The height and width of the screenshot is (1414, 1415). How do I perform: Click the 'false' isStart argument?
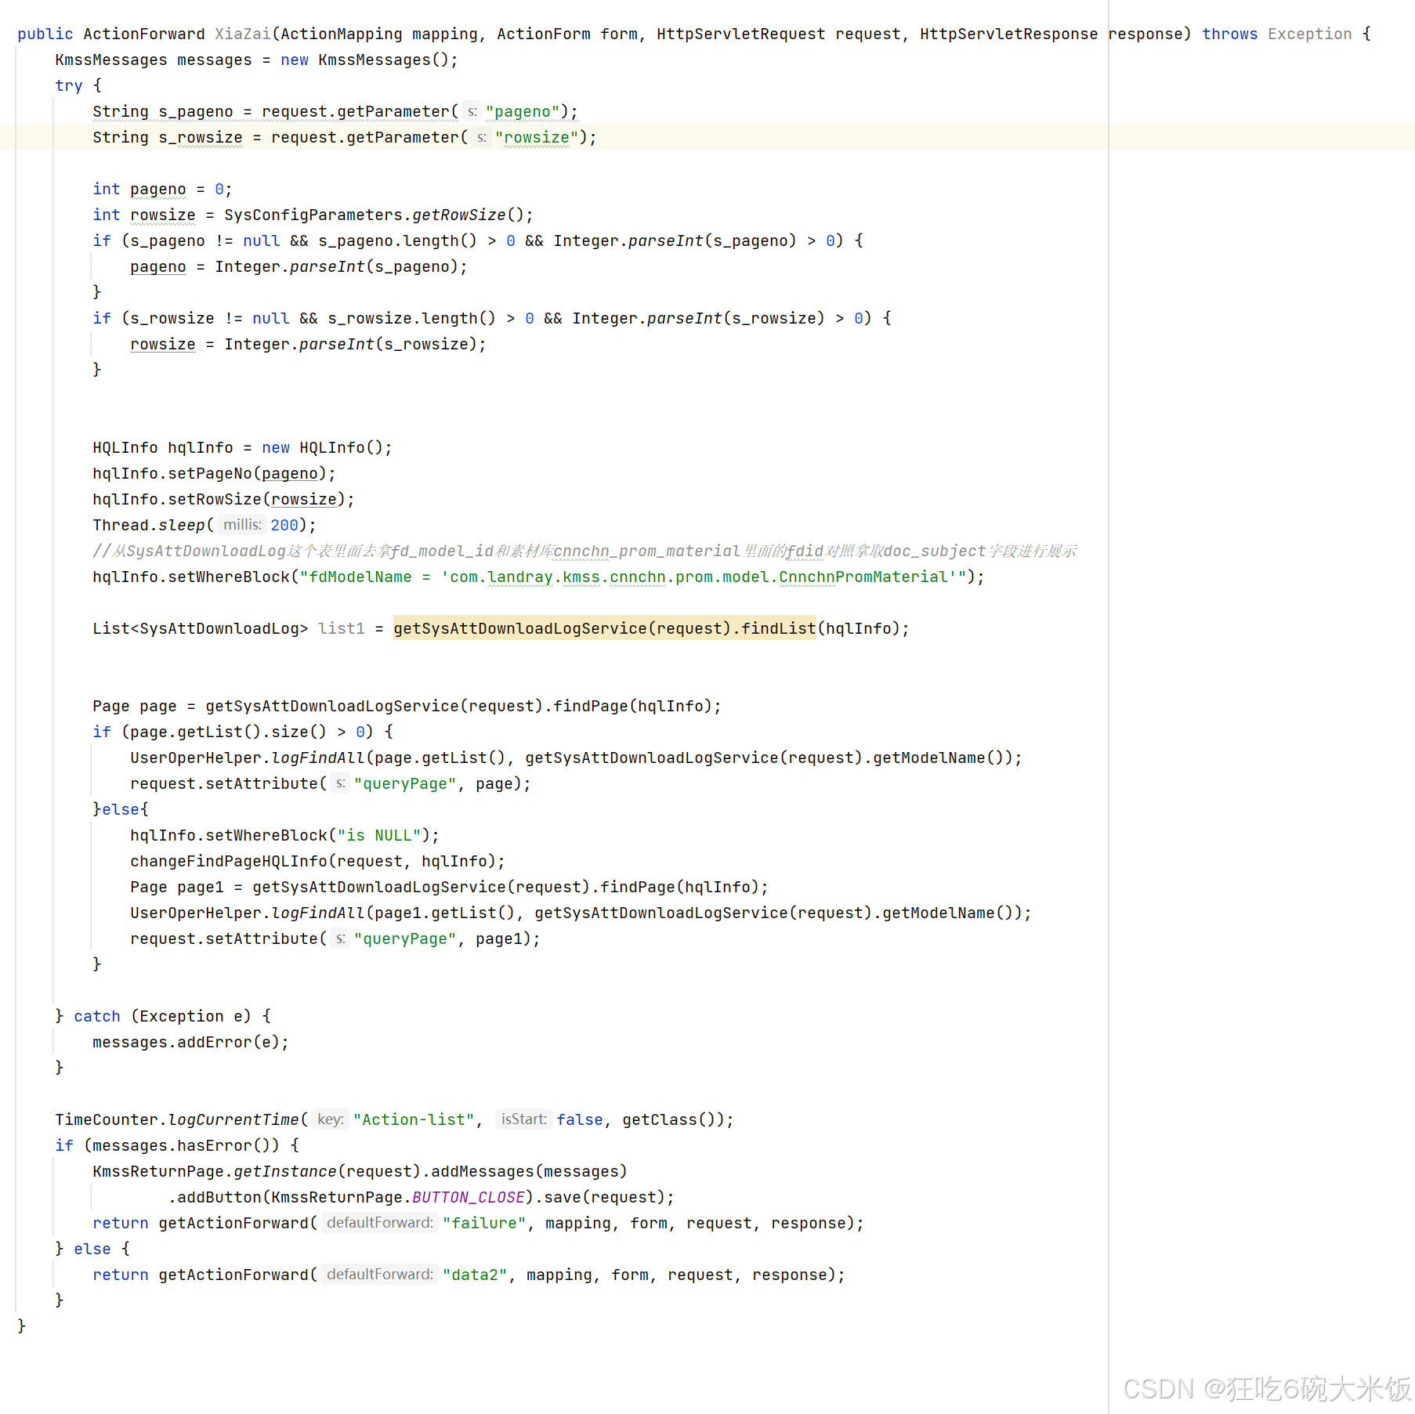tap(580, 1119)
